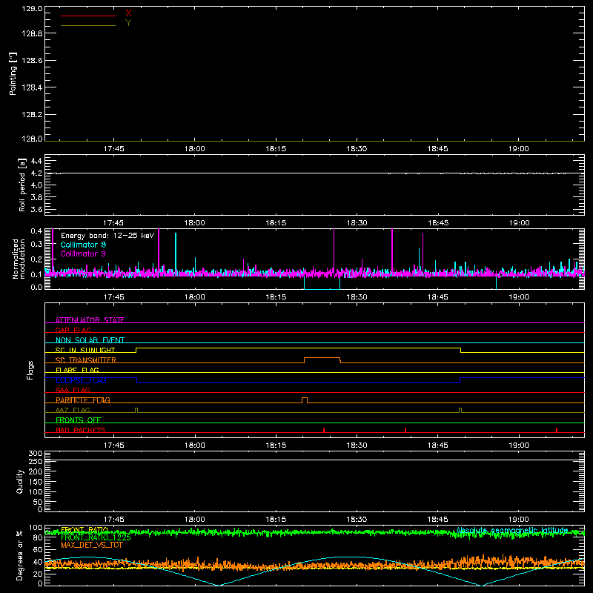Image resolution: width=593 pixels, height=593 pixels.
Task: Click the PARTICLE_FLAG pulse near 18:20
Action: 305,400
